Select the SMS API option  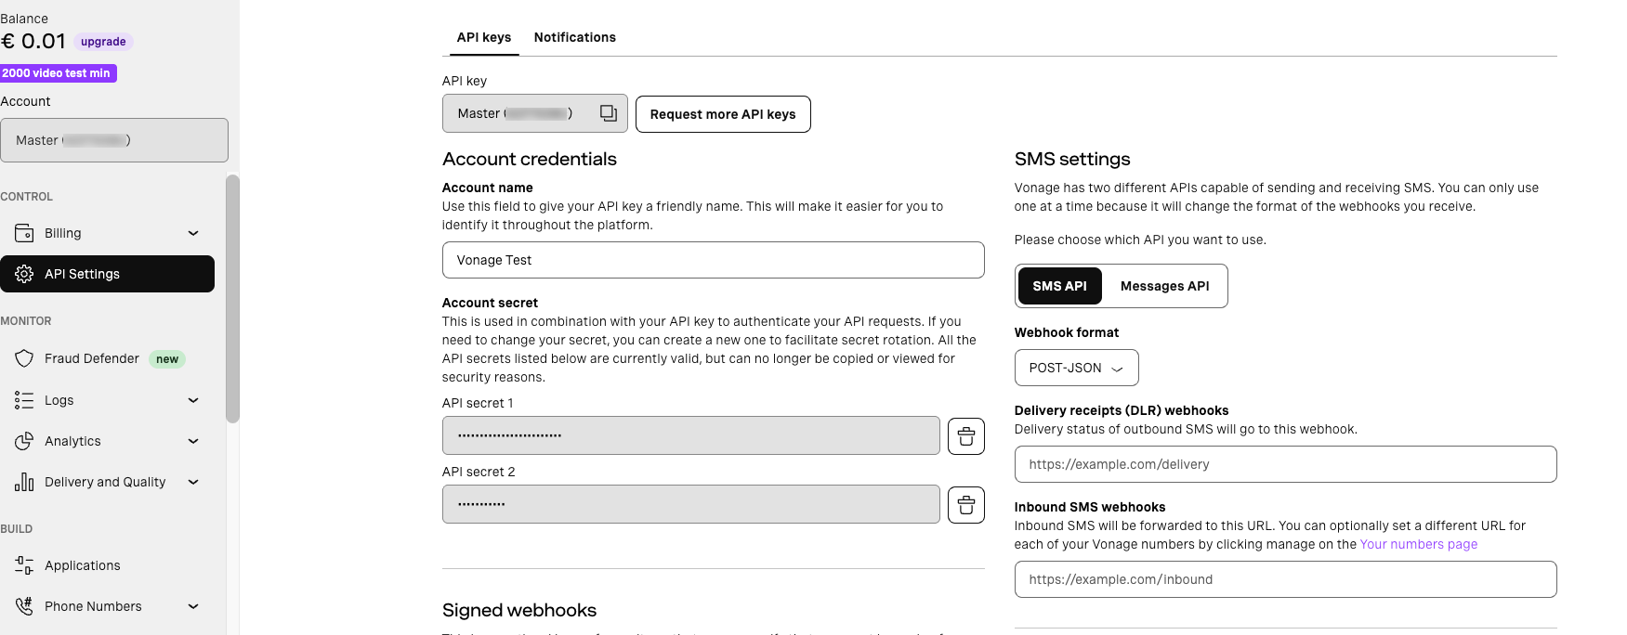pyautogui.click(x=1059, y=286)
